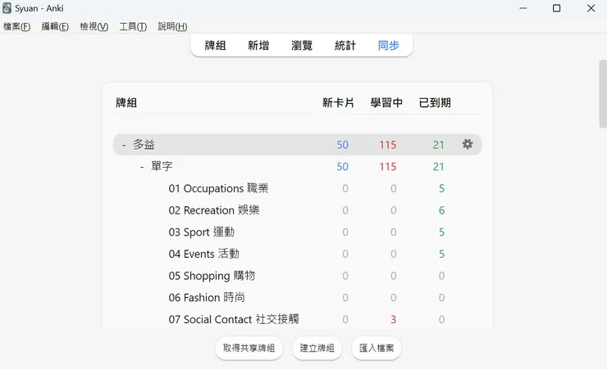Select the 多益 deck
This screenshot has width=607, height=369.
[x=144, y=145]
